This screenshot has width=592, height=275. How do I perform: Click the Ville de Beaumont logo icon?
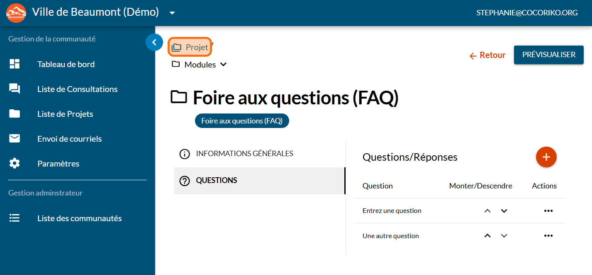[16, 13]
